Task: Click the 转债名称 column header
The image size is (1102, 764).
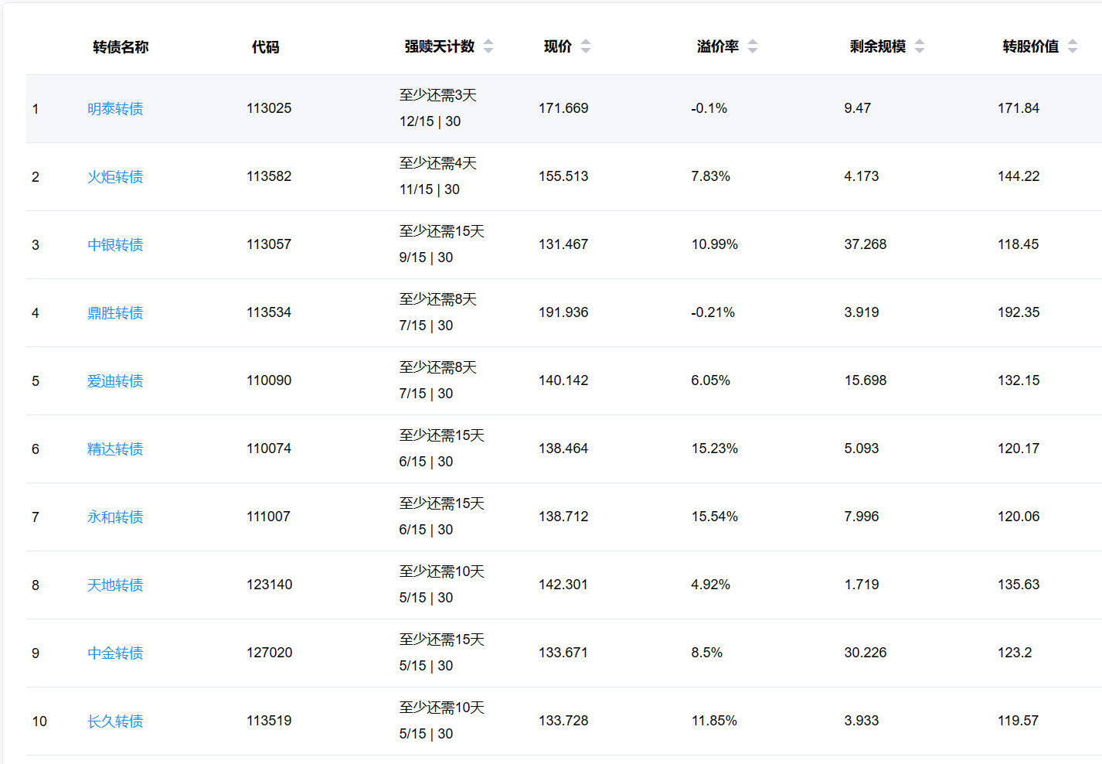Action: click(x=121, y=47)
